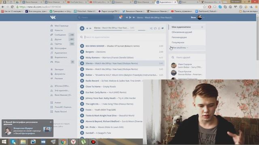
Task: Open Закладки star item in sidebar
Action: point(59,69)
